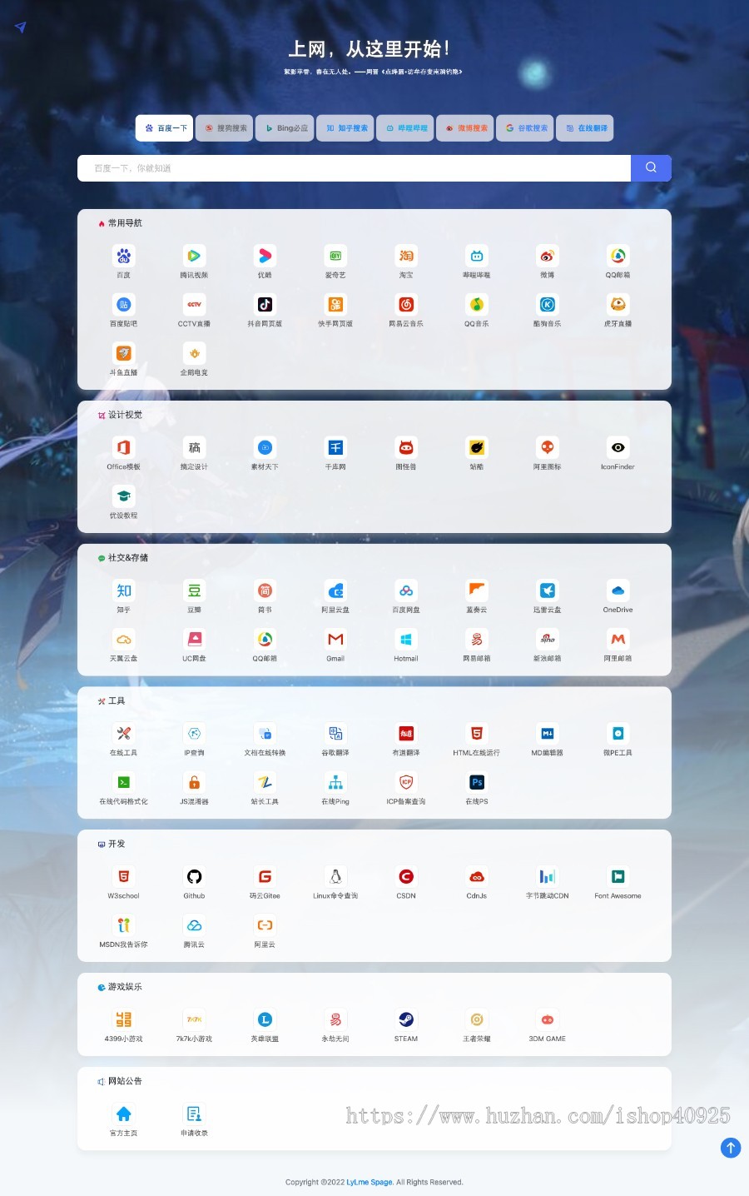Viewport: 749px width, 1196px height.
Task: Switch to Bing必应 search tab
Action: click(285, 128)
